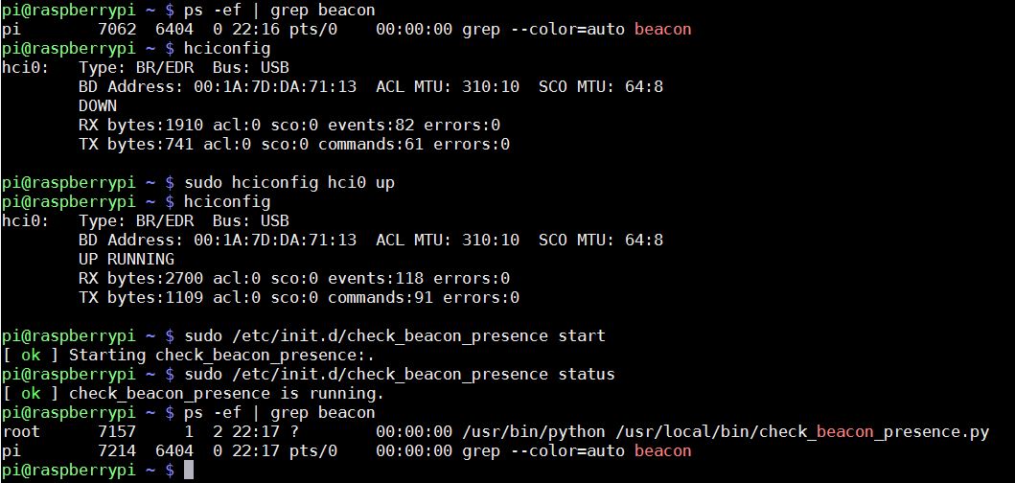Image resolution: width=1015 pixels, height=483 pixels.
Task: Click the red 'beacon' in first grep output
Action: [663, 29]
